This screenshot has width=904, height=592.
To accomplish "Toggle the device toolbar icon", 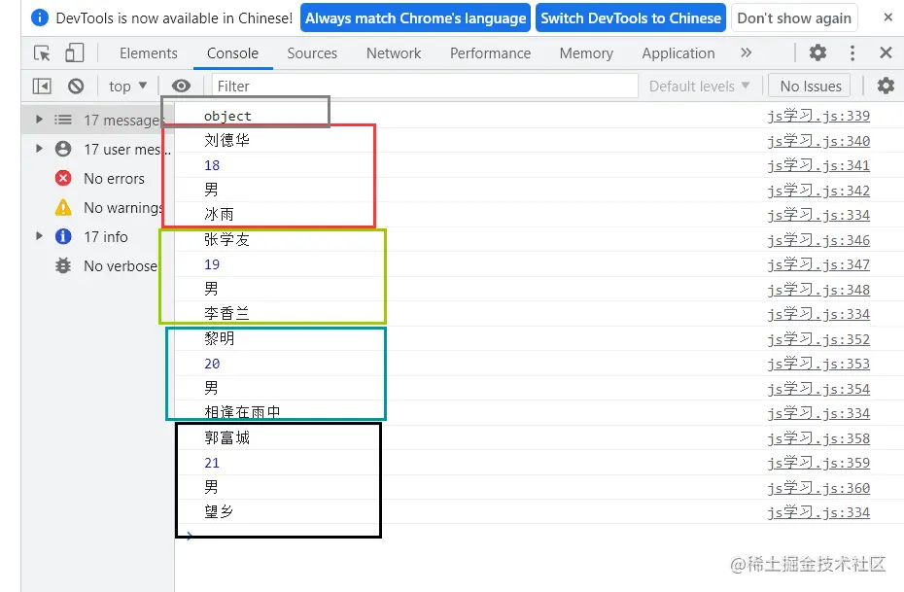I will point(75,53).
